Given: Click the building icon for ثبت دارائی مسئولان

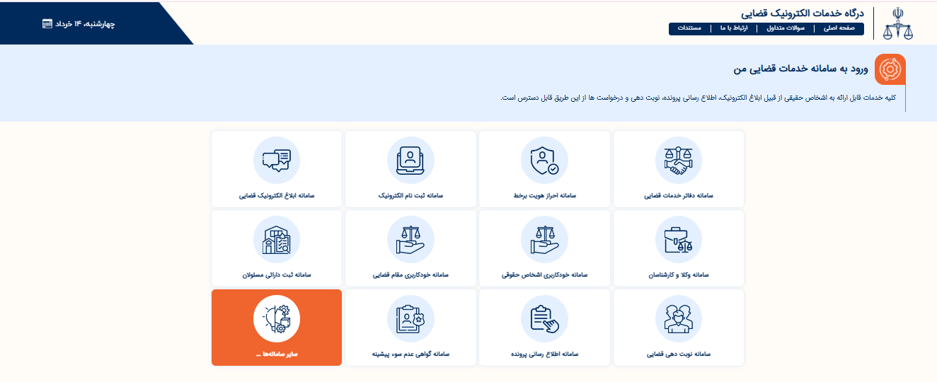Looking at the screenshot, I should [x=277, y=240].
